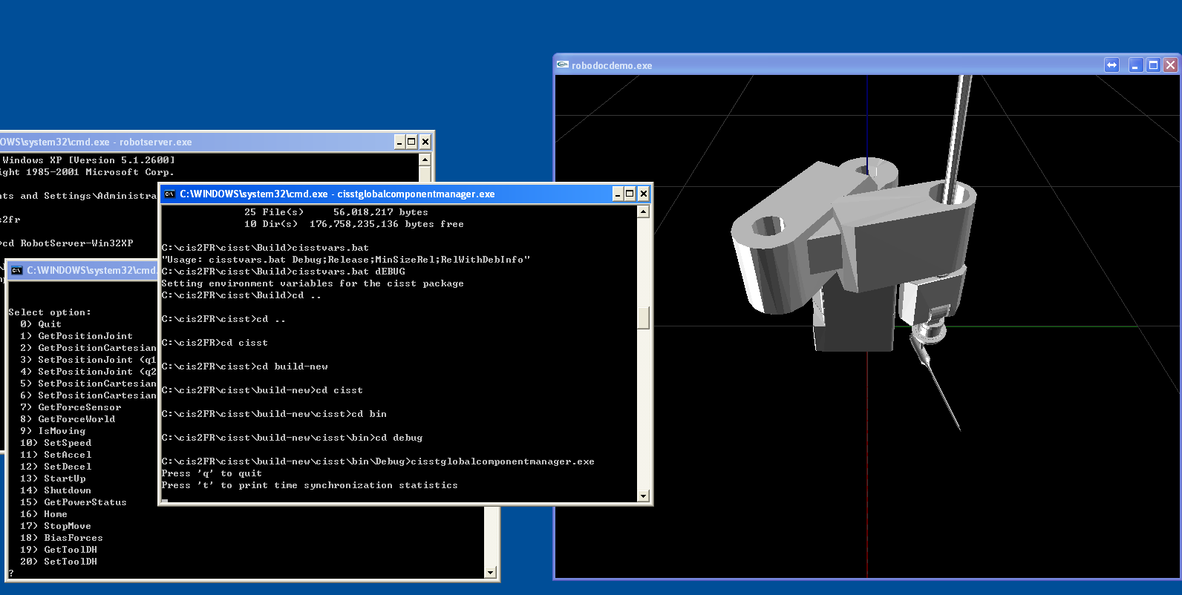Minimize the robotserver.exe console window
The height and width of the screenshot is (595, 1182).
coord(399,142)
